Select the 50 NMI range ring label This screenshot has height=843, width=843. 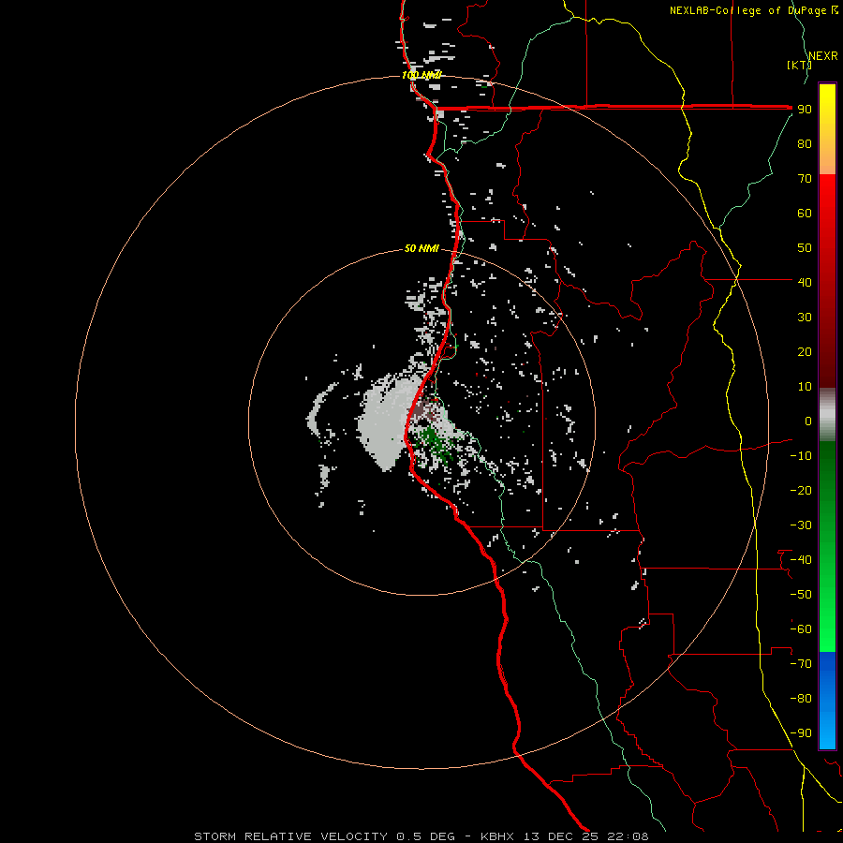tap(421, 248)
